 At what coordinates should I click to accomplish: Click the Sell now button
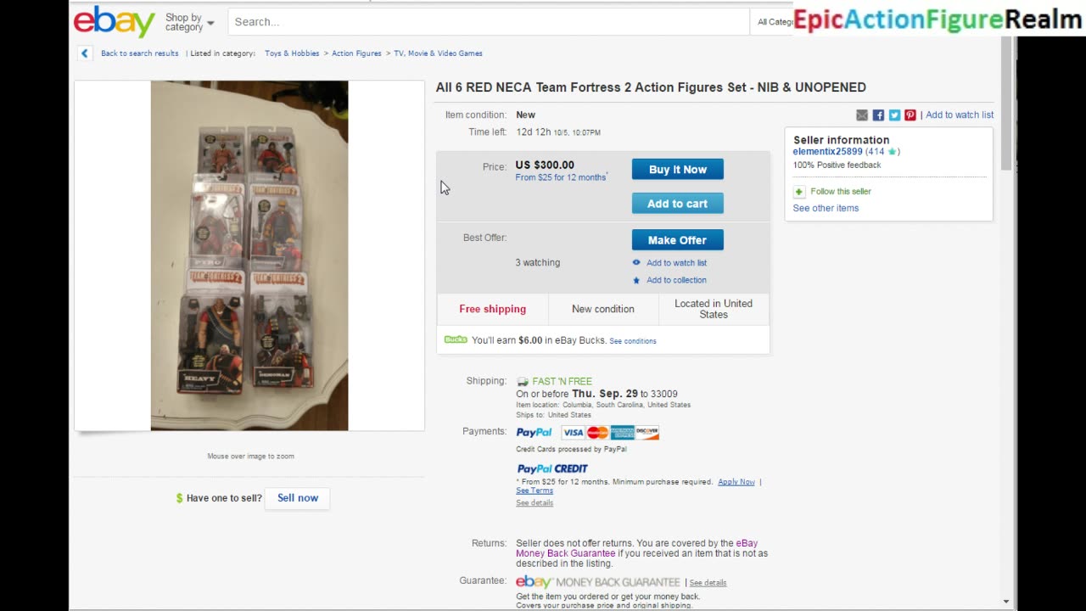(x=297, y=498)
